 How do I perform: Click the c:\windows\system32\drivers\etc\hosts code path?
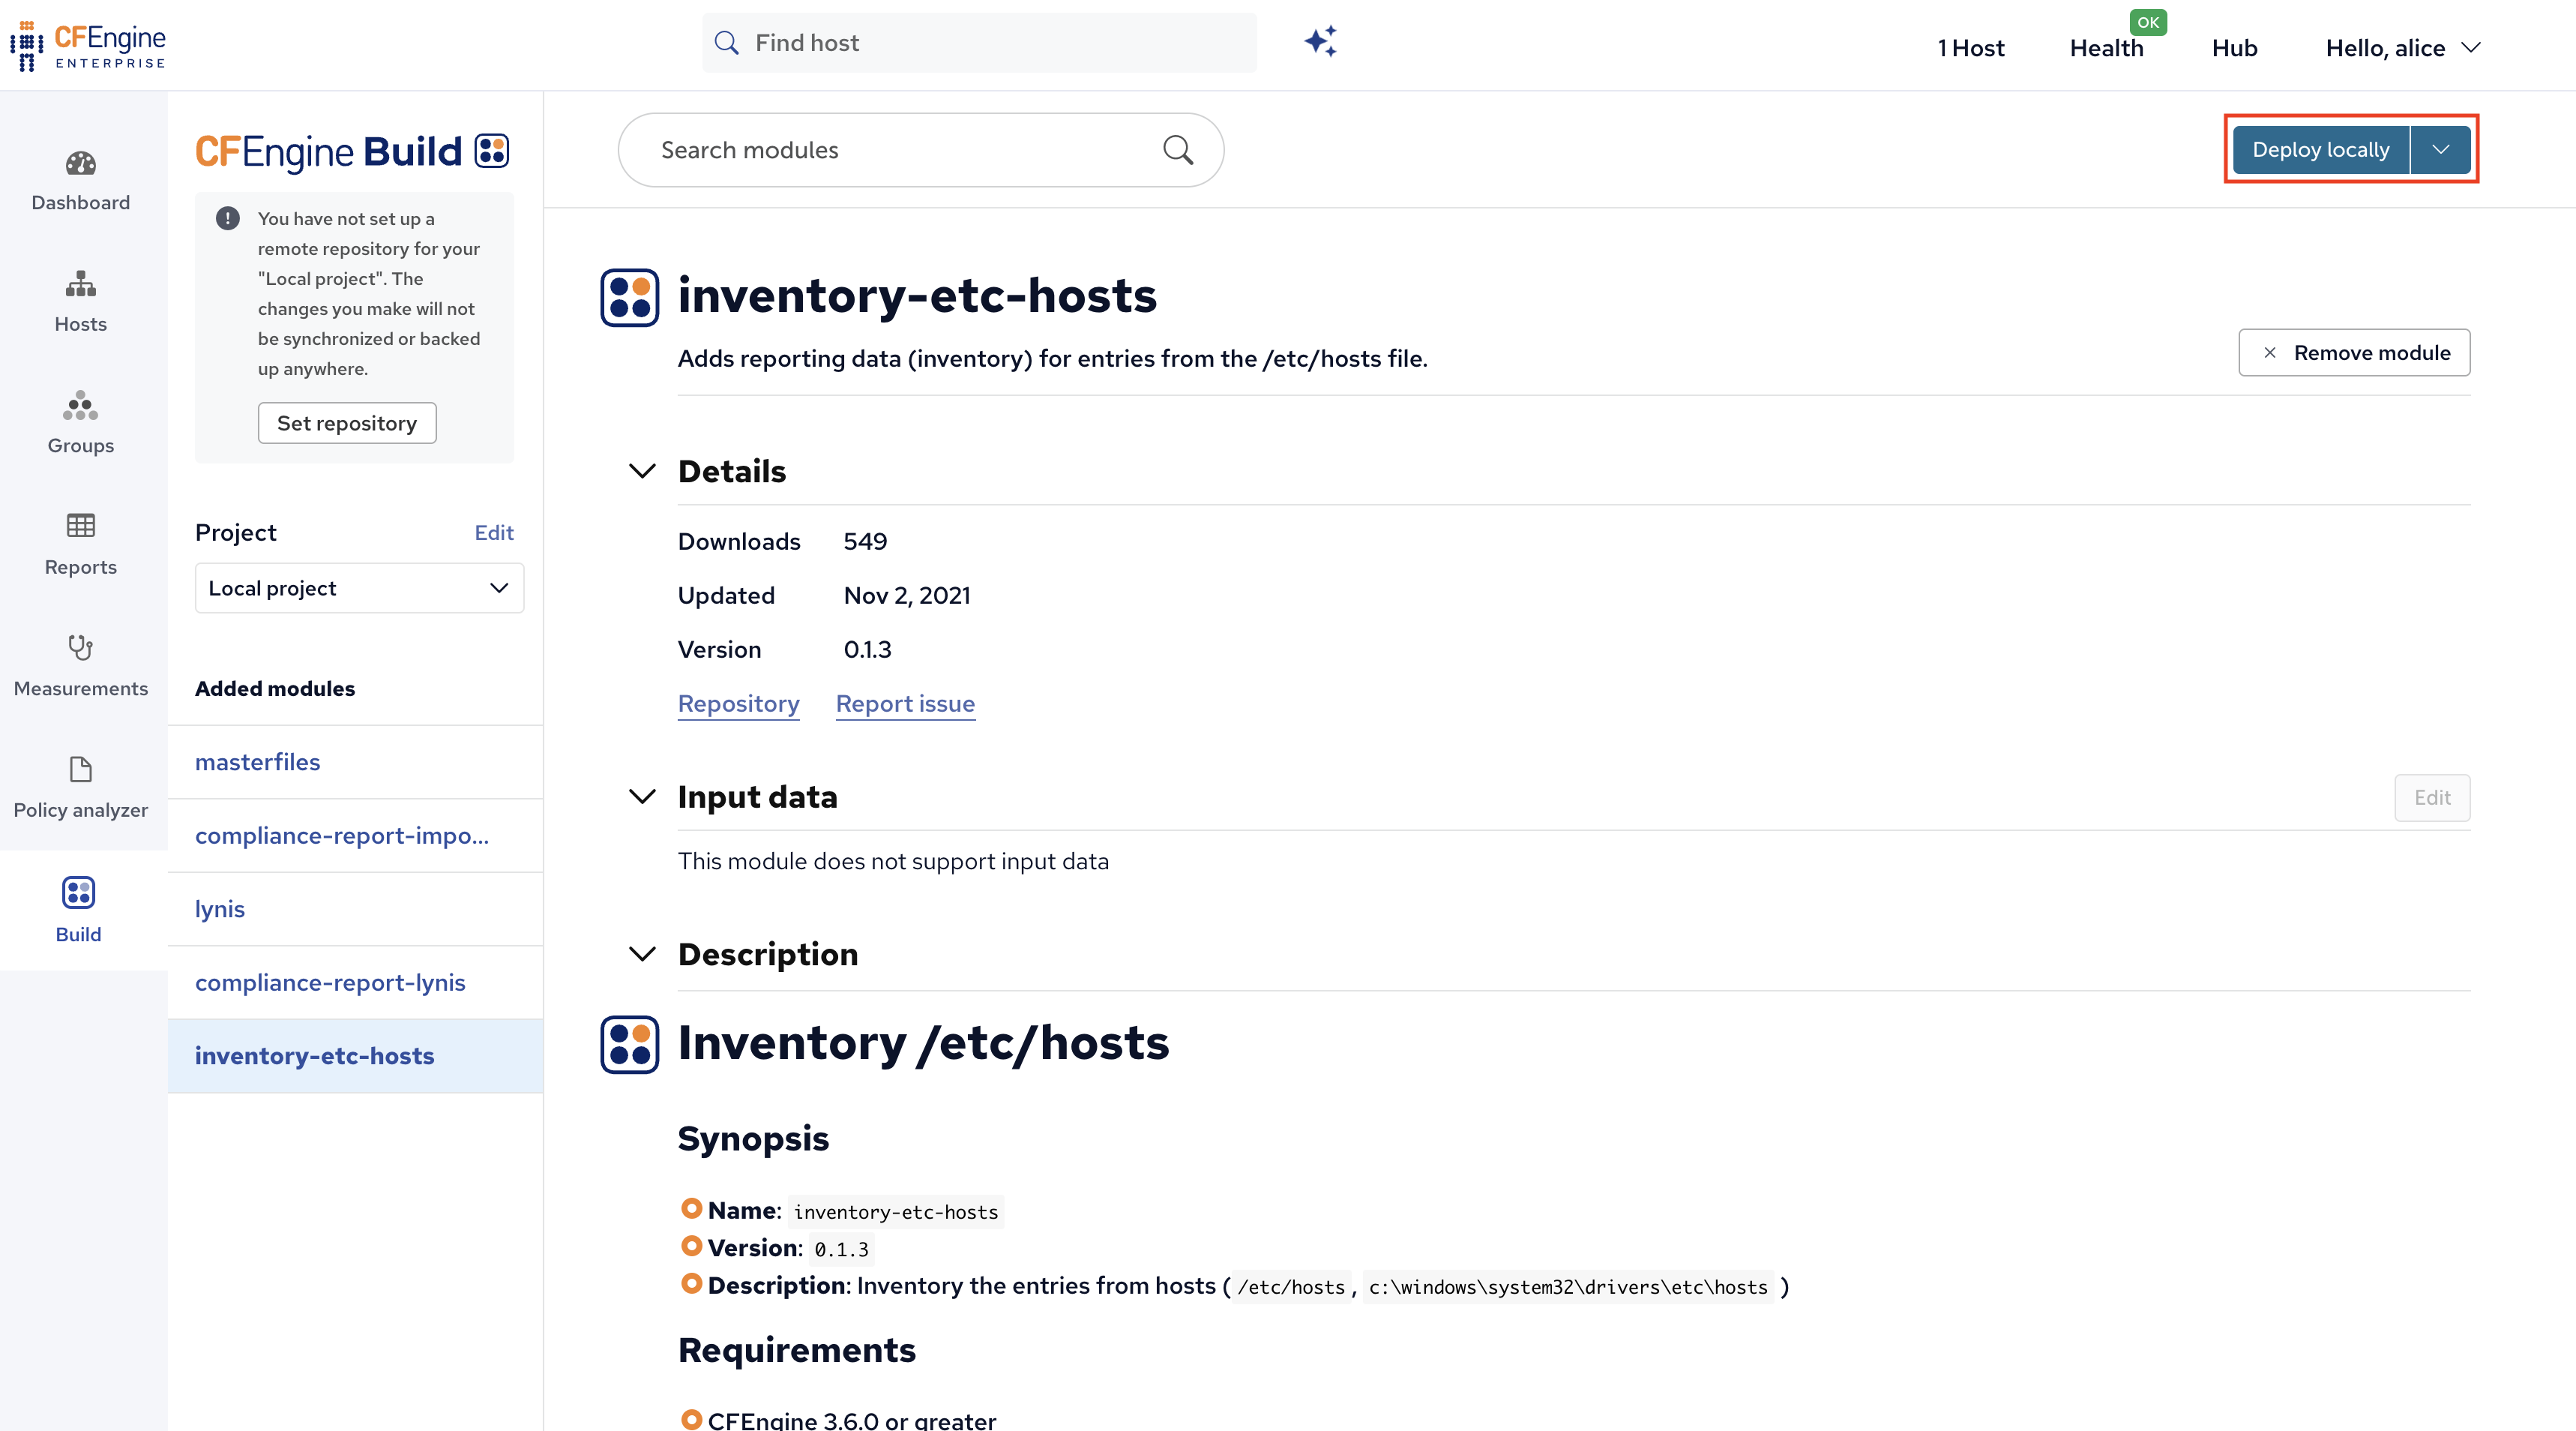(x=1568, y=1287)
